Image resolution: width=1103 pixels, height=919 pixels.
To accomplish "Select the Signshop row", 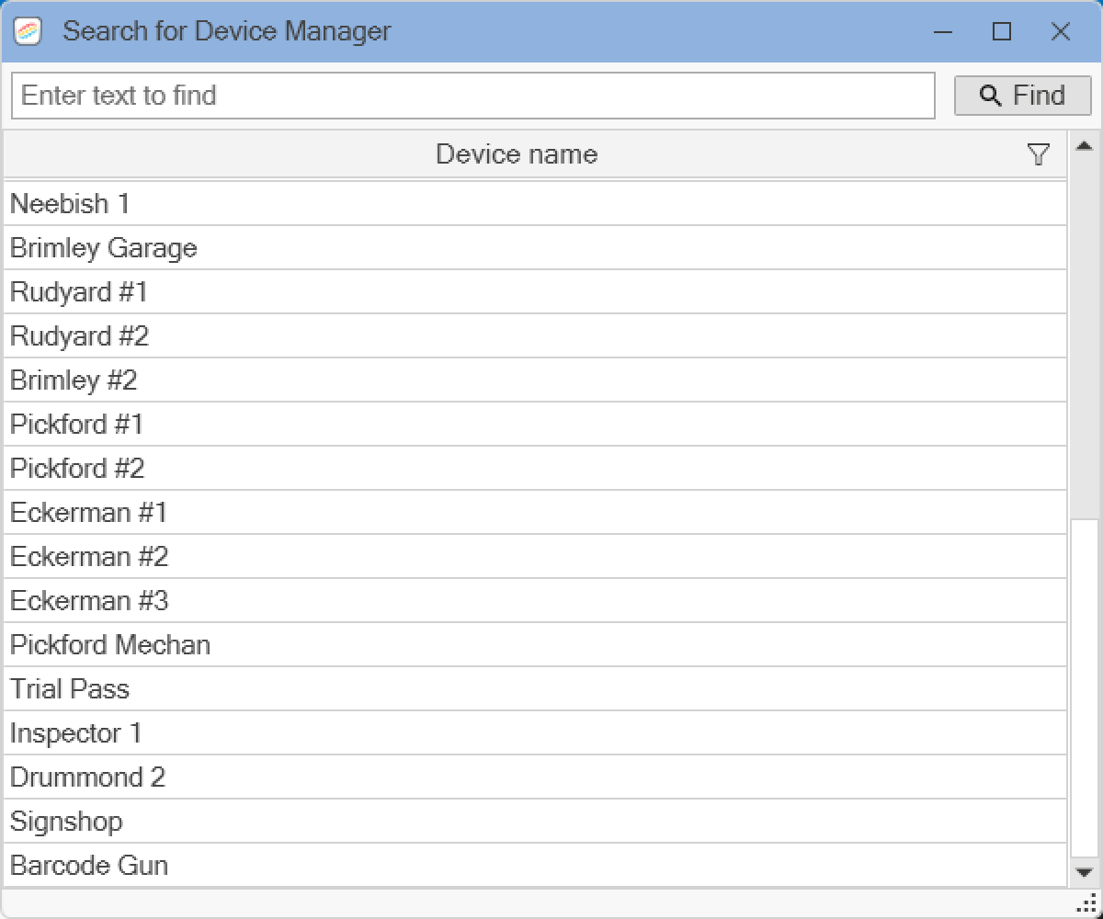I will 535,822.
